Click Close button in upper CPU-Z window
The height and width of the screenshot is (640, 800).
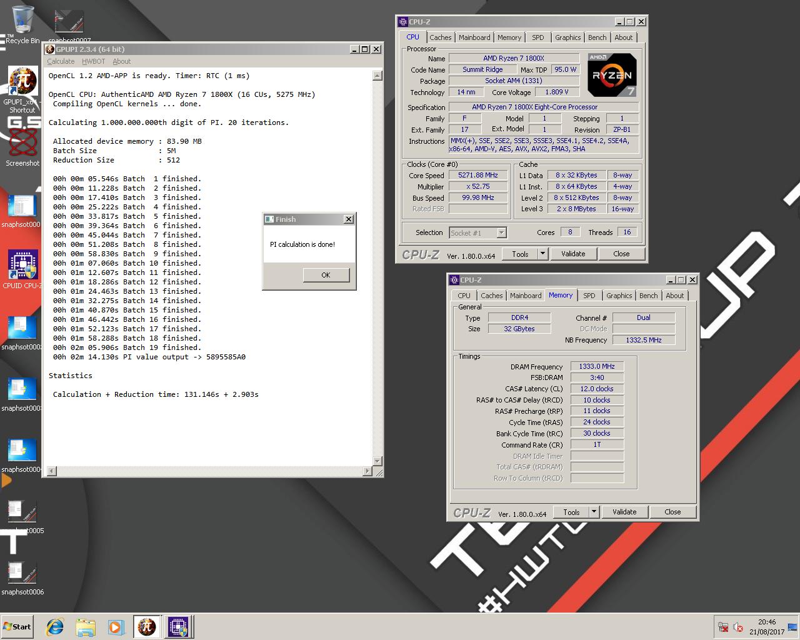click(621, 254)
